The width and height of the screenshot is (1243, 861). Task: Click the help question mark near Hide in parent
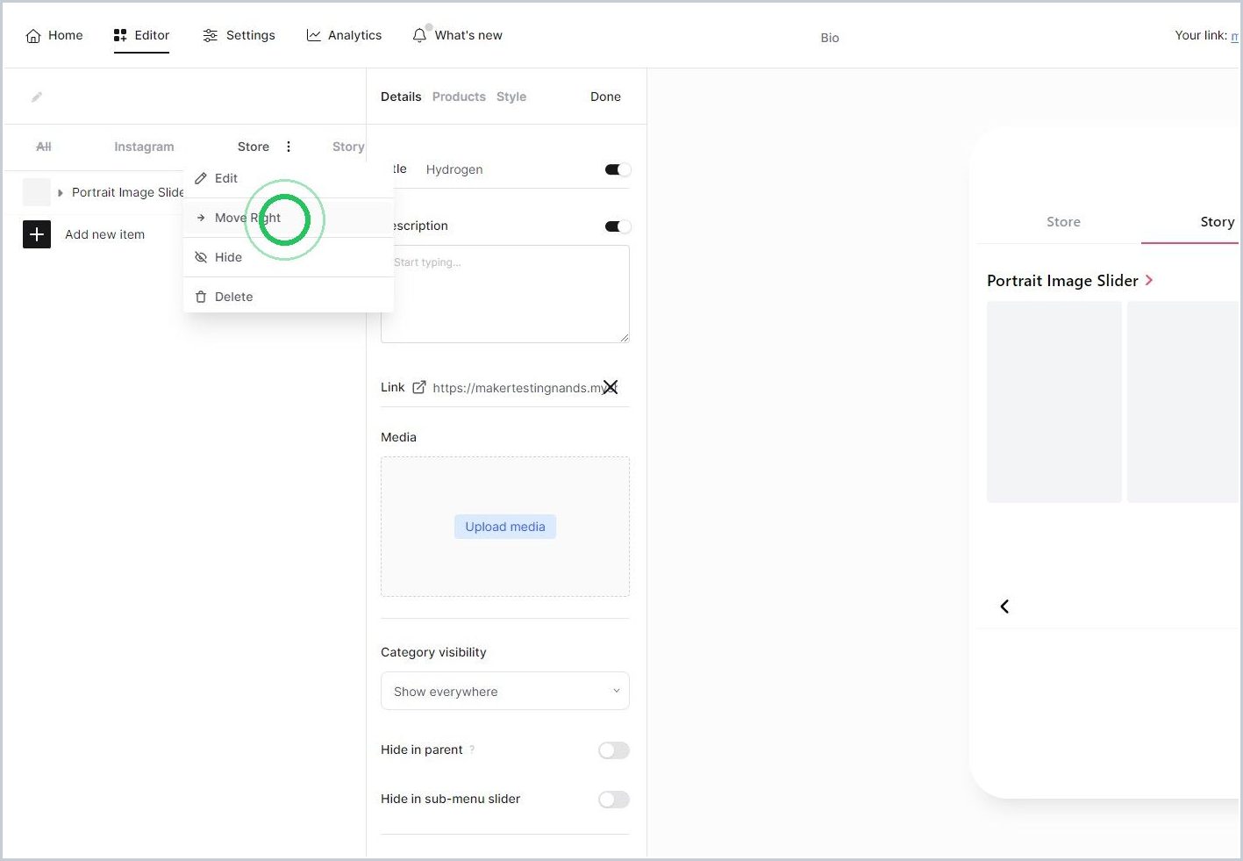pos(472,750)
